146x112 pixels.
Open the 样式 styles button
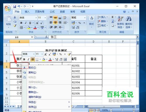click(x=91, y=22)
